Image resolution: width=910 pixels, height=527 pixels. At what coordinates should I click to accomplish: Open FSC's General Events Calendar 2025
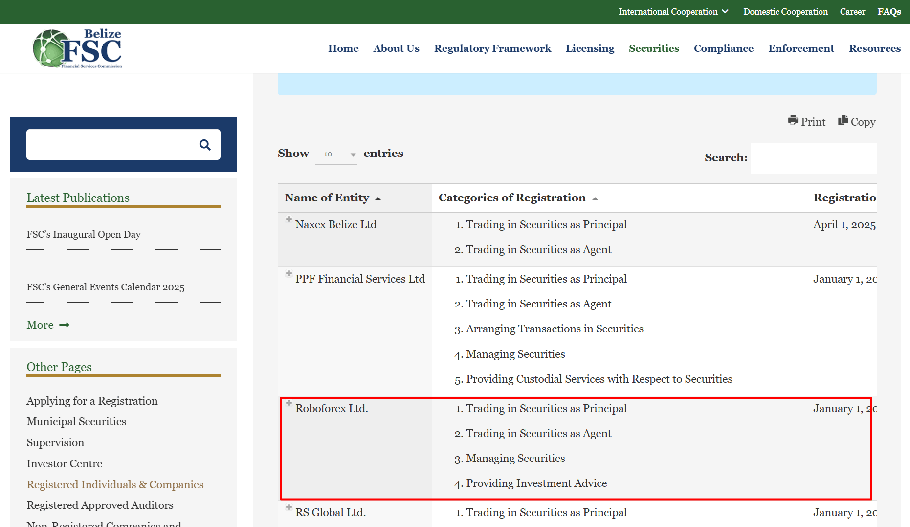(x=106, y=287)
